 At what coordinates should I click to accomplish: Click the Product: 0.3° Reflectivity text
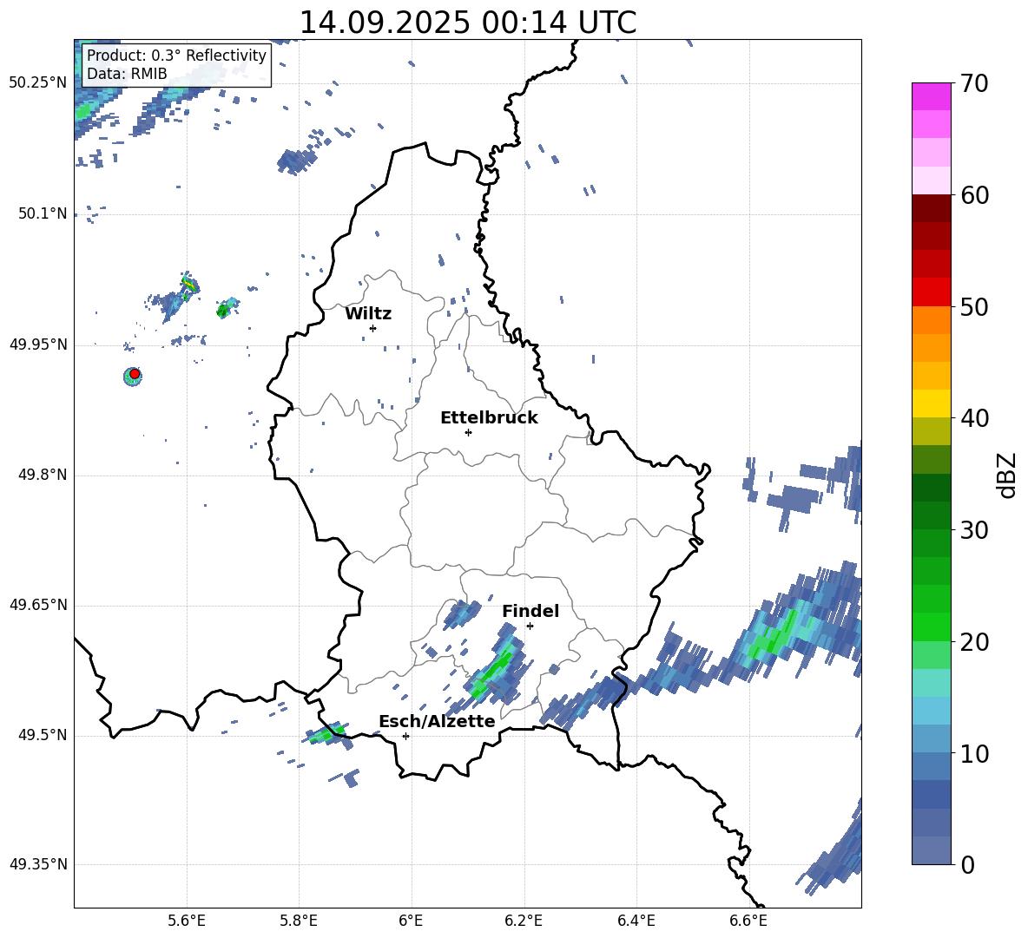[x=177, y=55]
